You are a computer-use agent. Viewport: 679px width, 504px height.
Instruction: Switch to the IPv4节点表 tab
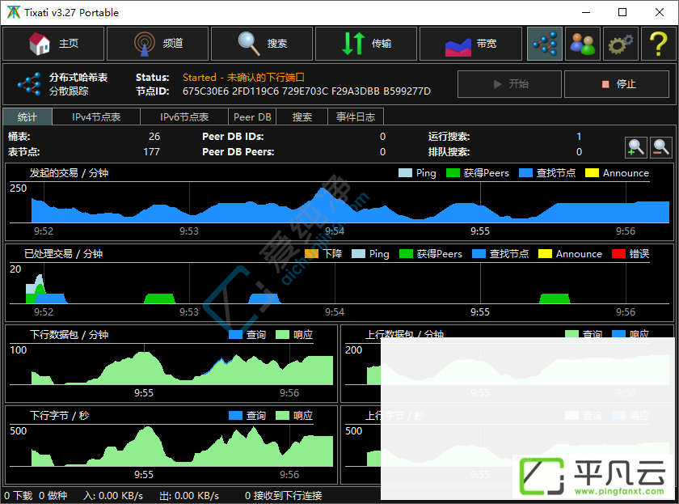pos(96,117)
